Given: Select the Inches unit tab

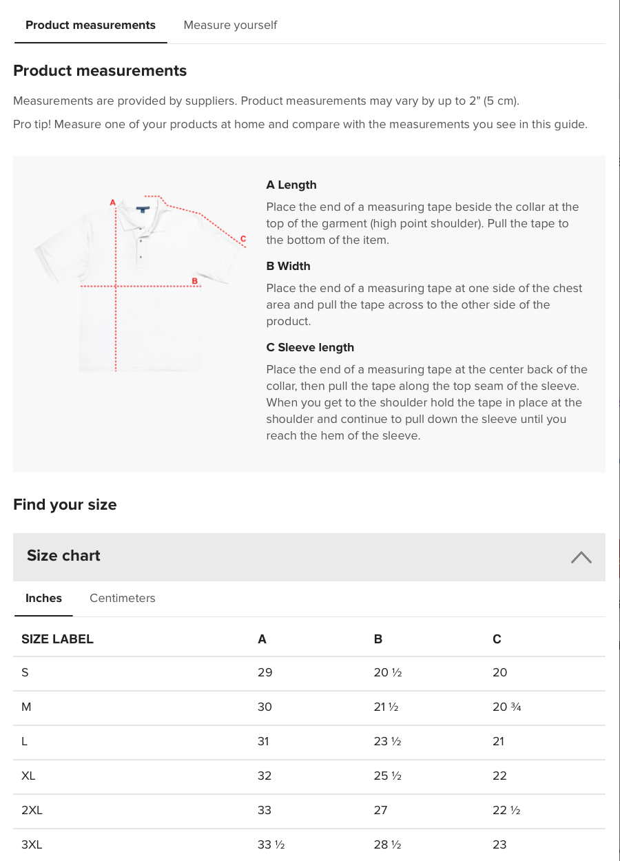Looking at the screenshot, I should click(43, 598).
